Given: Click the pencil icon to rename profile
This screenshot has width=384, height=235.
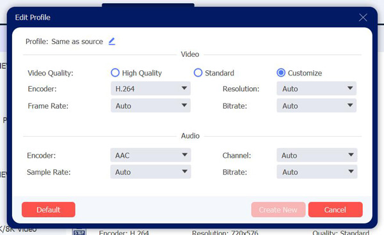Looking at the screenshot, I should click(112, 42).
